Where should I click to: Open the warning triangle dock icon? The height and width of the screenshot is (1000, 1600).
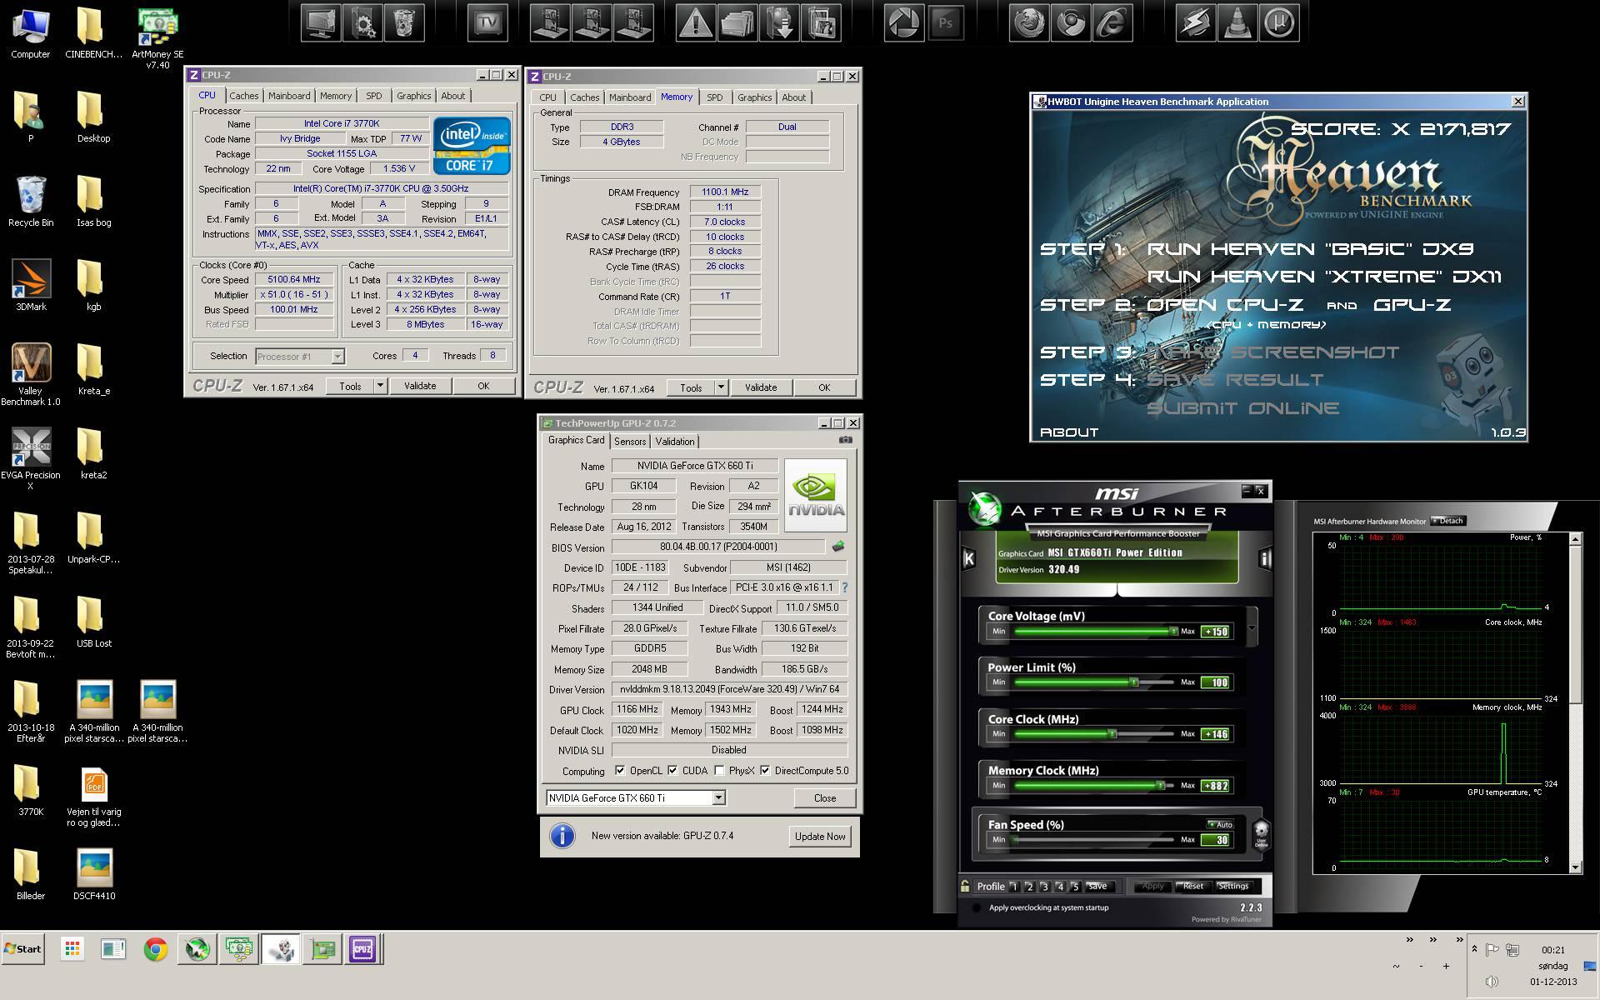click(x=696, y=22)
